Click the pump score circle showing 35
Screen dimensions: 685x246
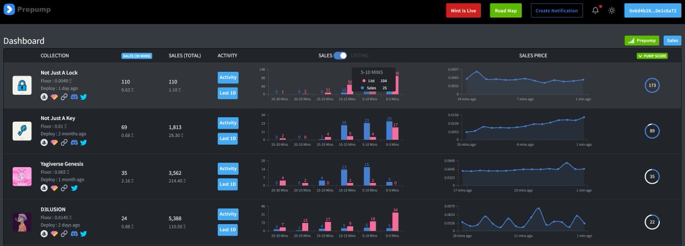click(x=652, y=176)
